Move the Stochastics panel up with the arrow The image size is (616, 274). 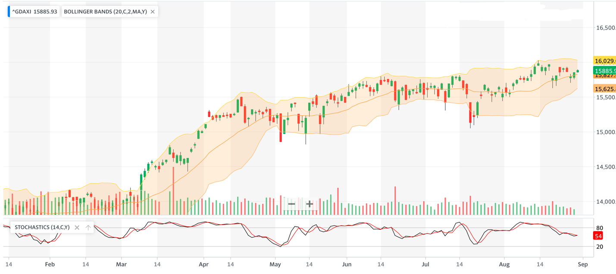tap(88, 228)
